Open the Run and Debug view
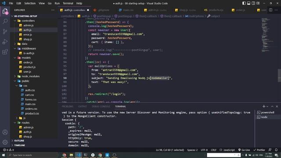 click(x=5, y=42)
